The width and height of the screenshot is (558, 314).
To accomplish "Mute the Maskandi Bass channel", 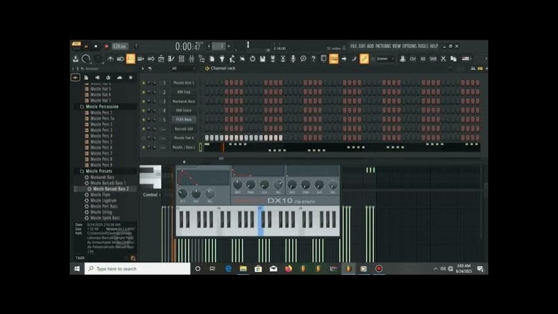I will click(x=143, y=101).
